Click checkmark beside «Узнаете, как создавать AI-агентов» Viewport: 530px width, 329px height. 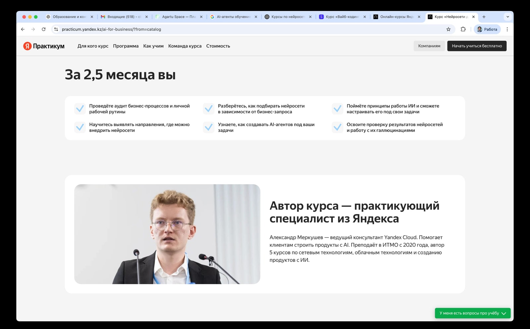coord(209,127)
